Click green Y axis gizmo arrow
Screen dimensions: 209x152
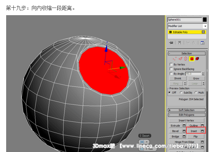pos(122,68)
